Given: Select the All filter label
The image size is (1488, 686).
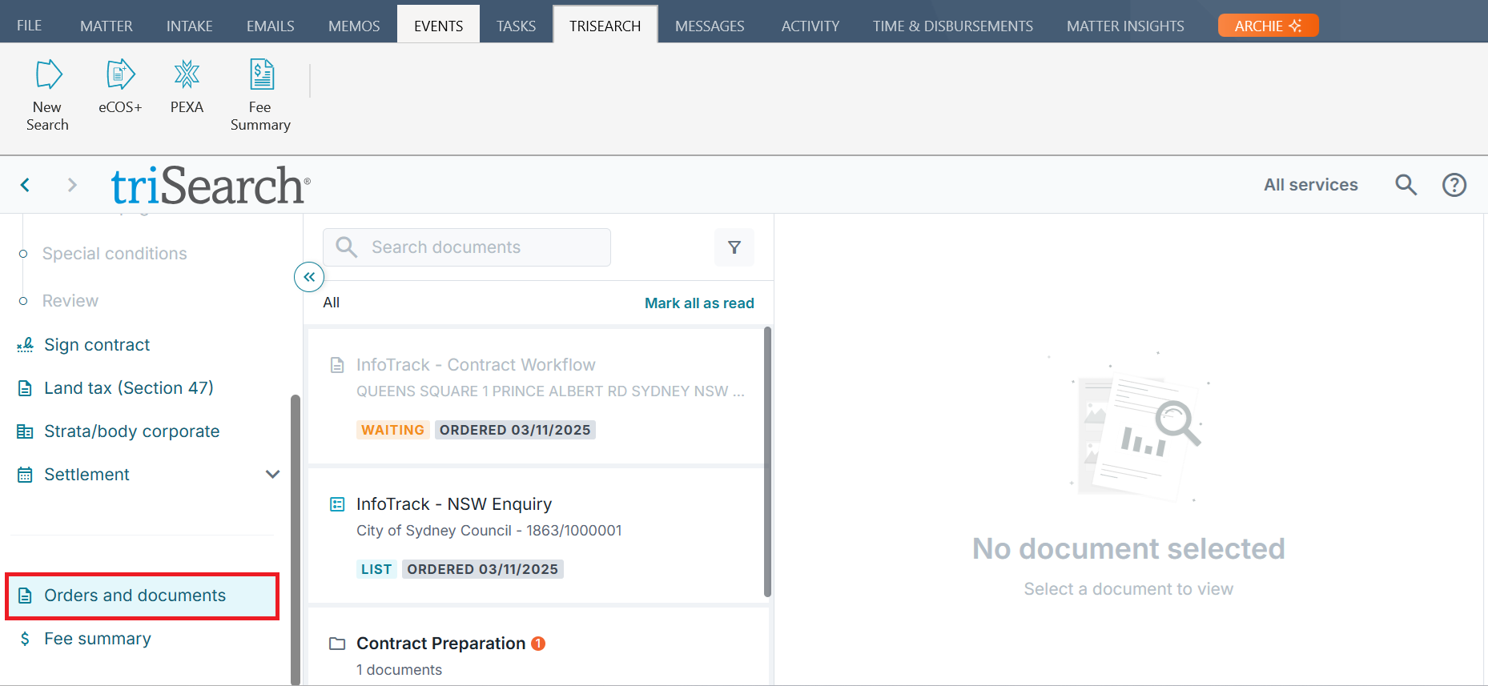Looking at the screenshot, I should coord(332,303).
